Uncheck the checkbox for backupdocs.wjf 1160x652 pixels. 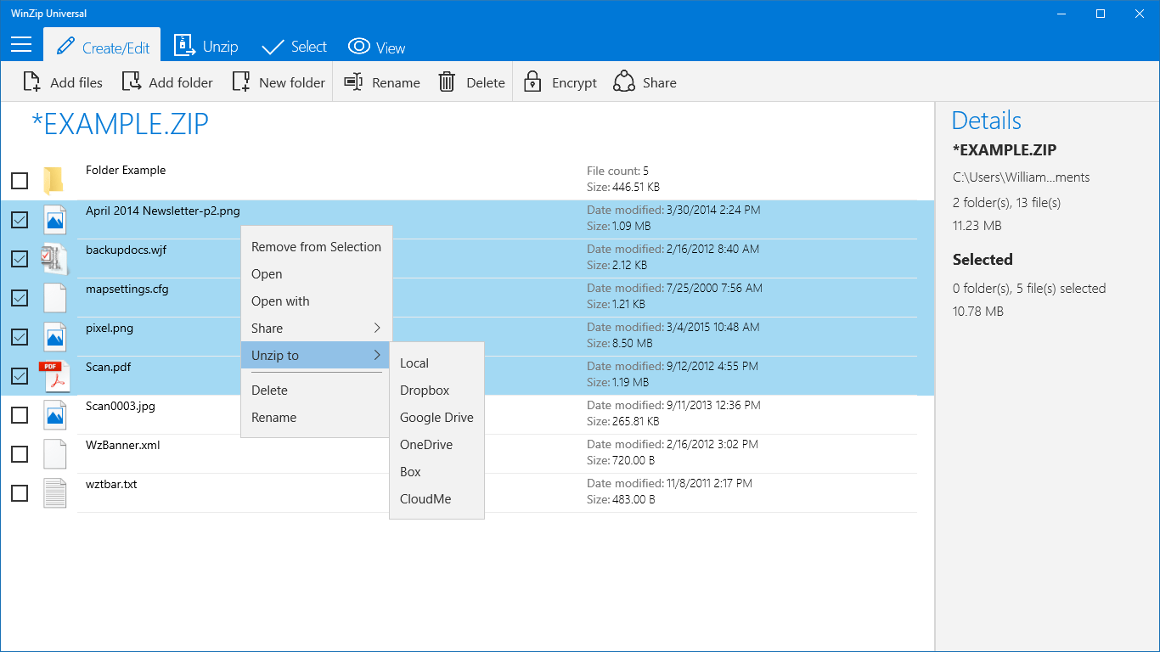19,259
